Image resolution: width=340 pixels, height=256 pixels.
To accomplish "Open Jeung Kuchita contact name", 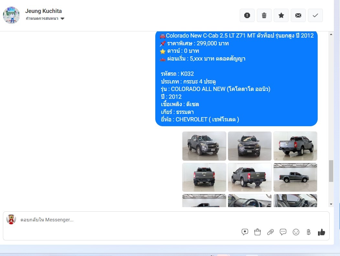I will click(43, 11).
